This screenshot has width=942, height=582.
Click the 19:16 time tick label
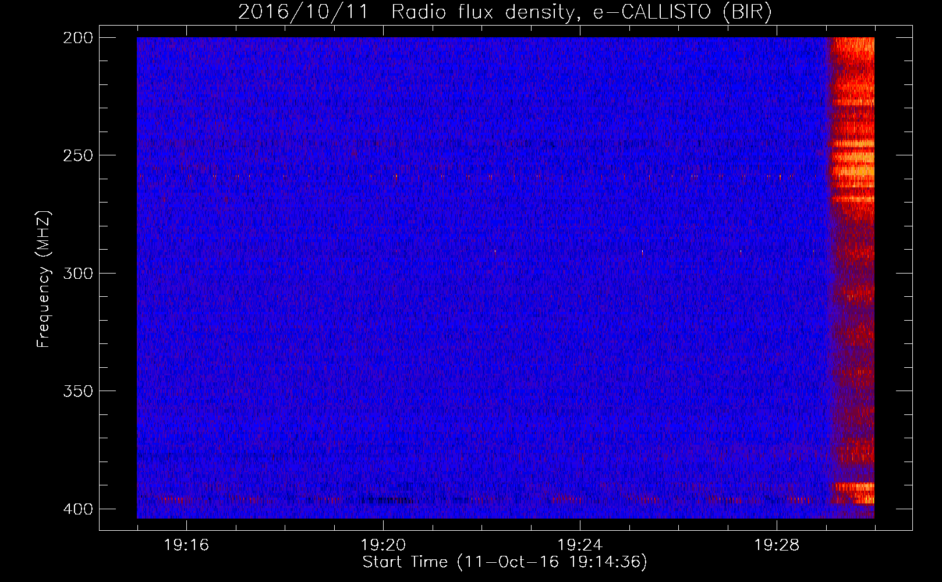[186, 545]
